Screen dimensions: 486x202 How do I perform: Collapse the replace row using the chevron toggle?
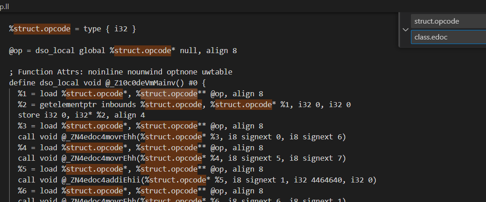click(405, 30)
